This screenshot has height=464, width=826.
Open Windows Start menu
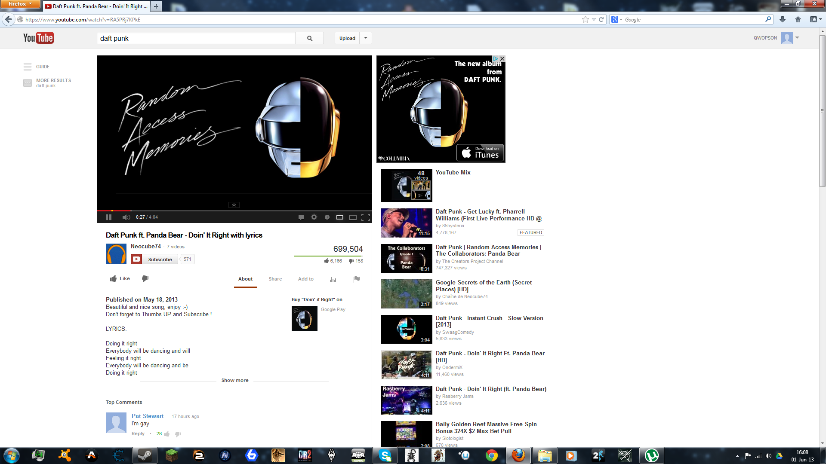(x=12, y=455)
